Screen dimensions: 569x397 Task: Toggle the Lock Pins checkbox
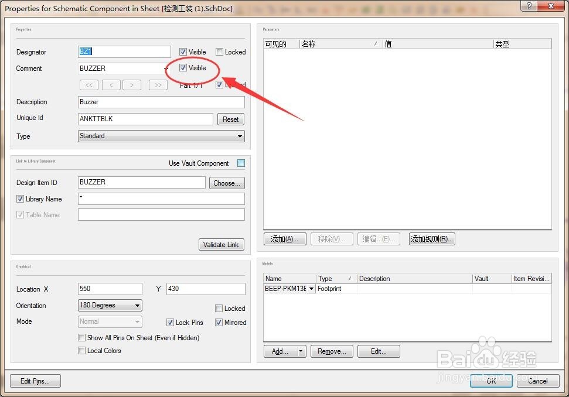pos(170,322)
